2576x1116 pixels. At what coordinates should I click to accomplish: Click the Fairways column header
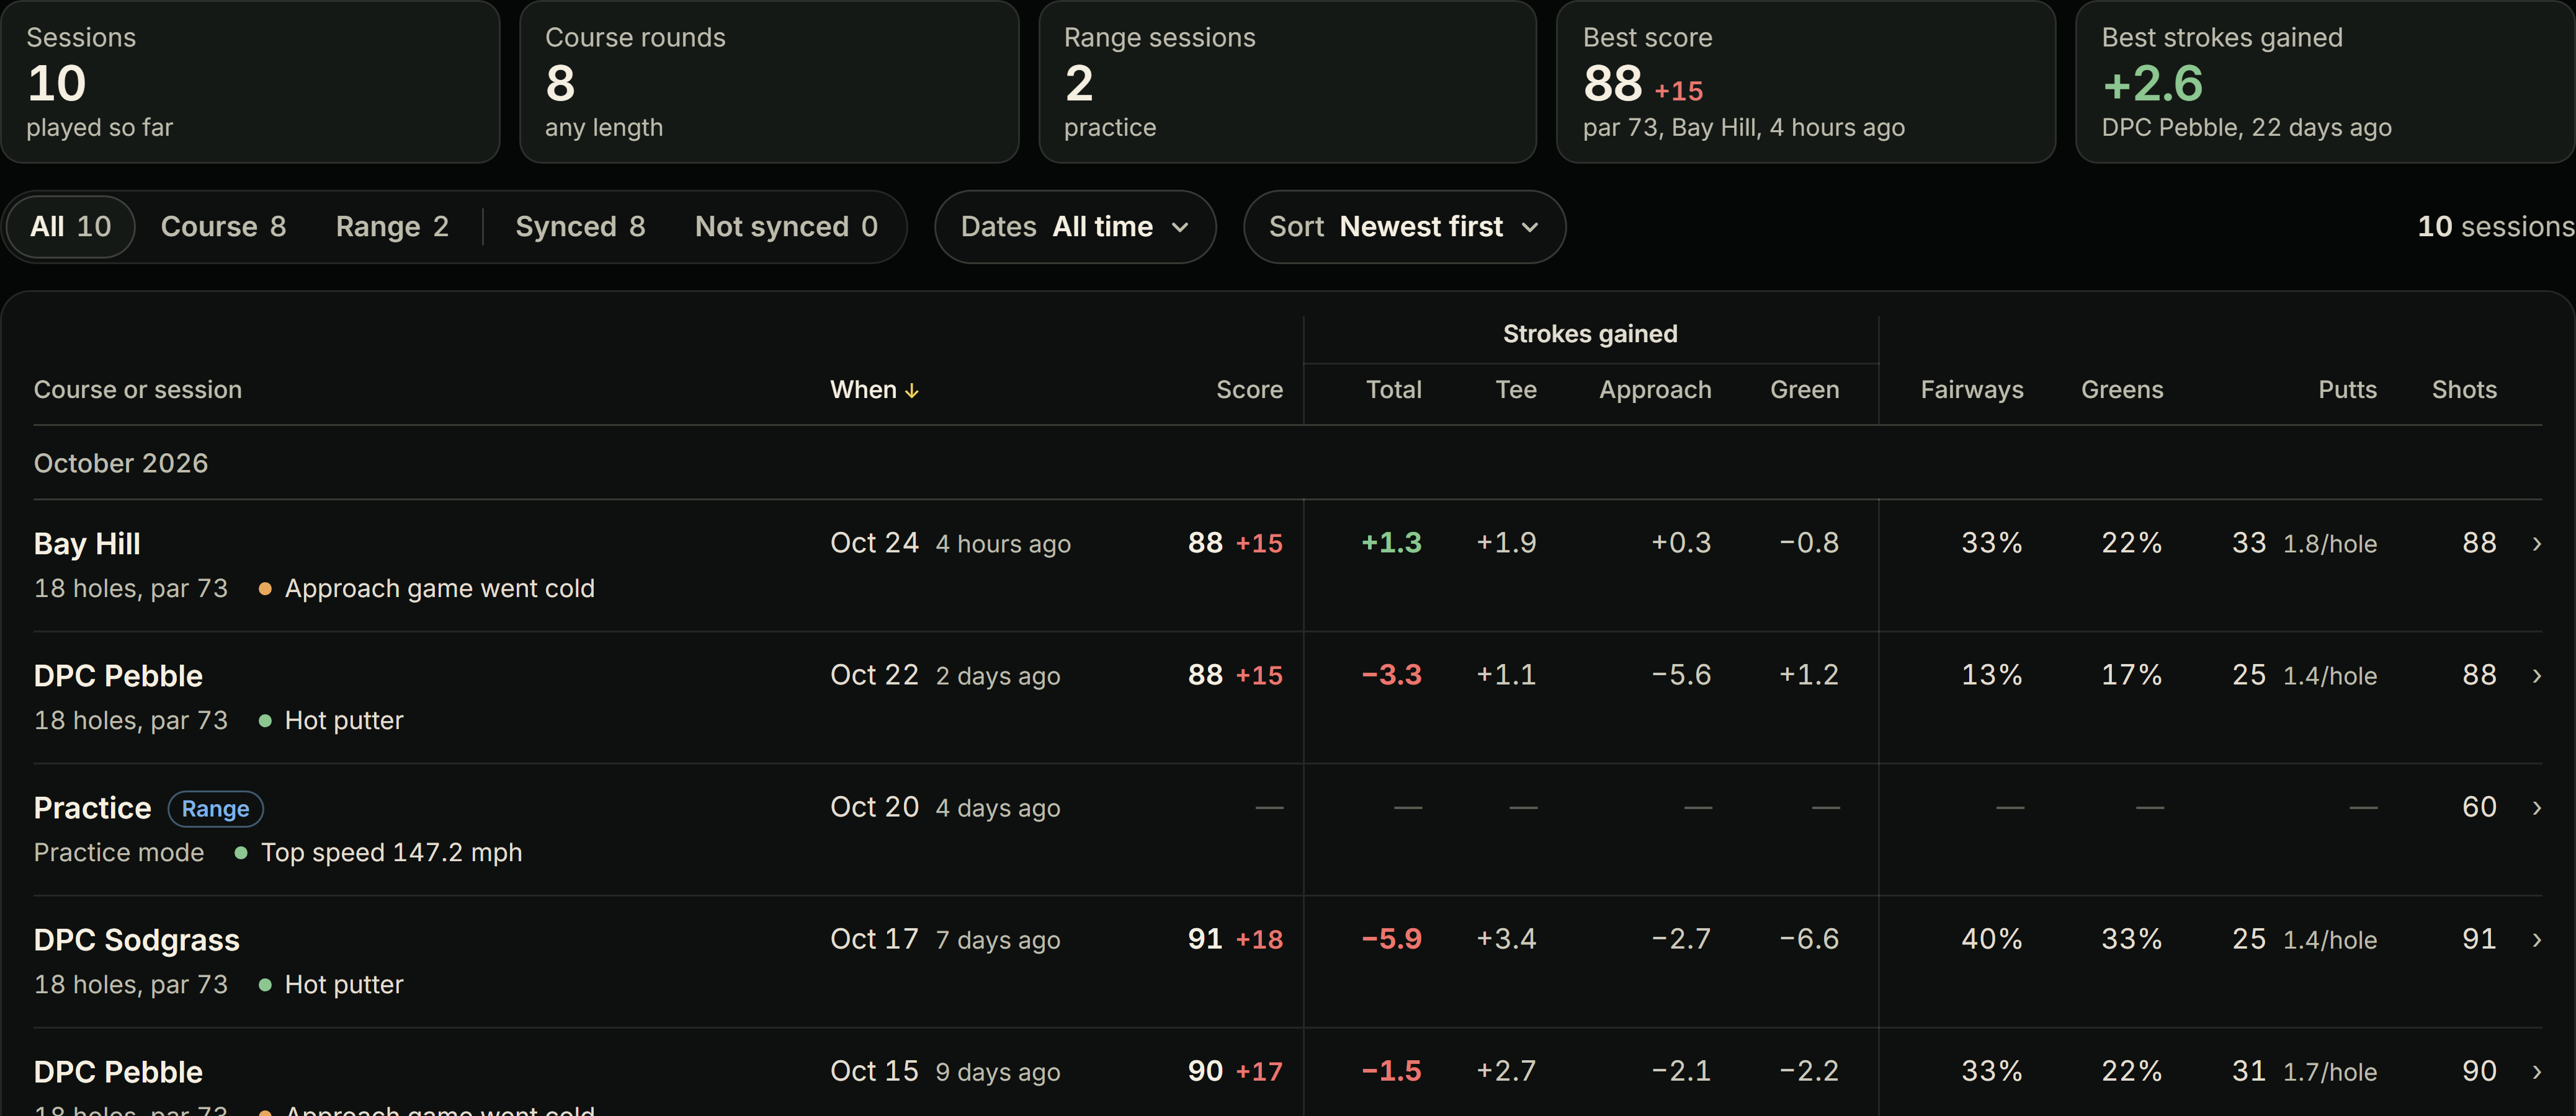point(1971,389)
